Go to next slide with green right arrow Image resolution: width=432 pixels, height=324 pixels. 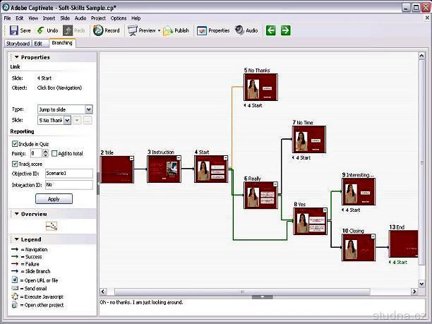pyautogui.click(x=285, y=30)
